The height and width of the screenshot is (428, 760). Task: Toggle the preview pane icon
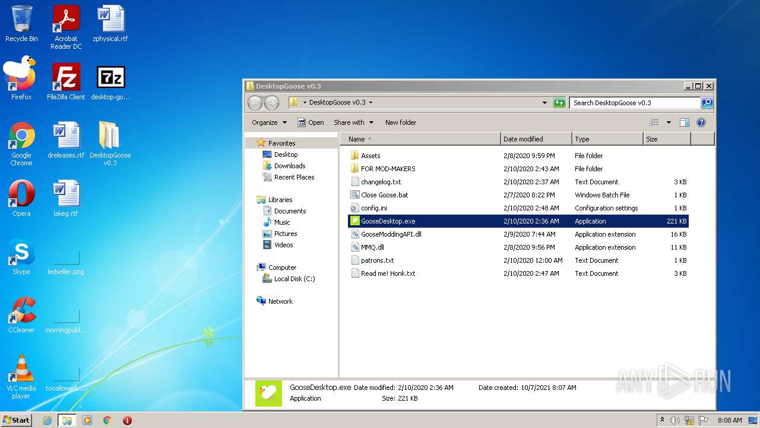(x=684, y=122)
